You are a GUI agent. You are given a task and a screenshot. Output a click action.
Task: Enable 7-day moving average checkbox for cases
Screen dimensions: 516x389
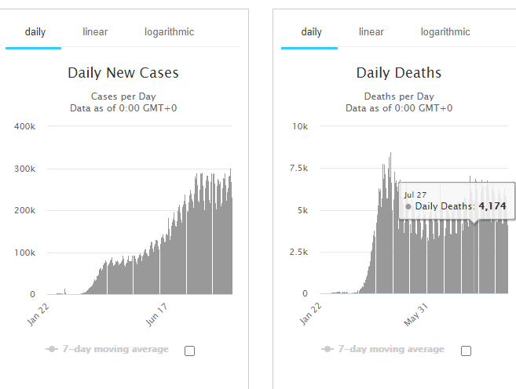(x=189, y=351)
